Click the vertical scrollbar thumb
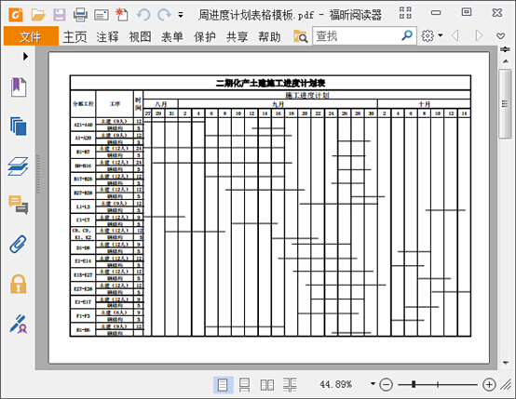516x399 pixels. point(505,104)
